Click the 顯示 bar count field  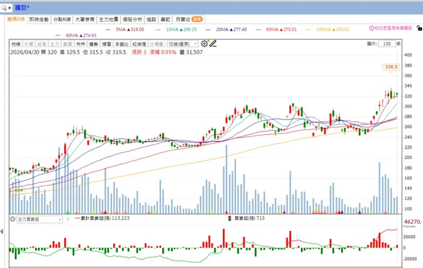tap(387, 43)
